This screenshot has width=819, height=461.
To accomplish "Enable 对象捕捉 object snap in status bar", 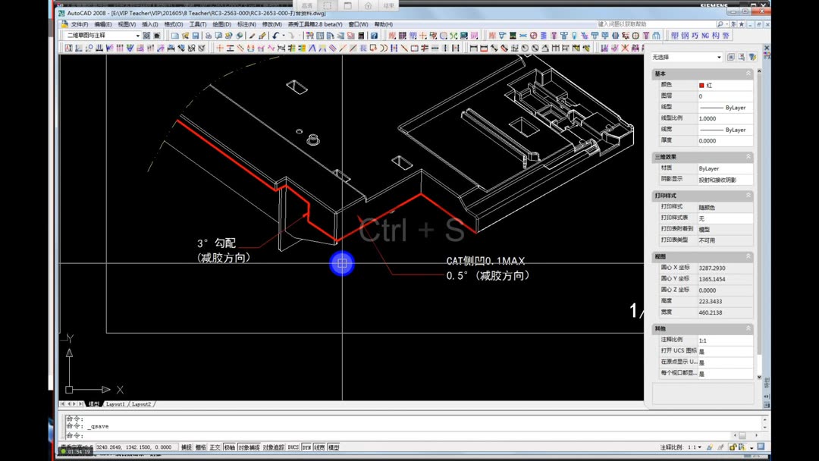I will point(249,447).
